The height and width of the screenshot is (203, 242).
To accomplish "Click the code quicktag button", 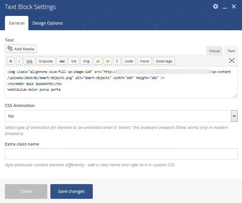I will (129, 61).
